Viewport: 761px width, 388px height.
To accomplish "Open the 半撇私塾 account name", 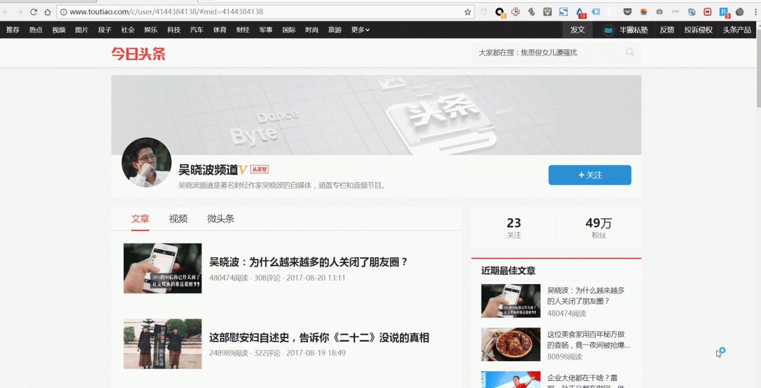I will pyautogui.click(x=635, y=30).
